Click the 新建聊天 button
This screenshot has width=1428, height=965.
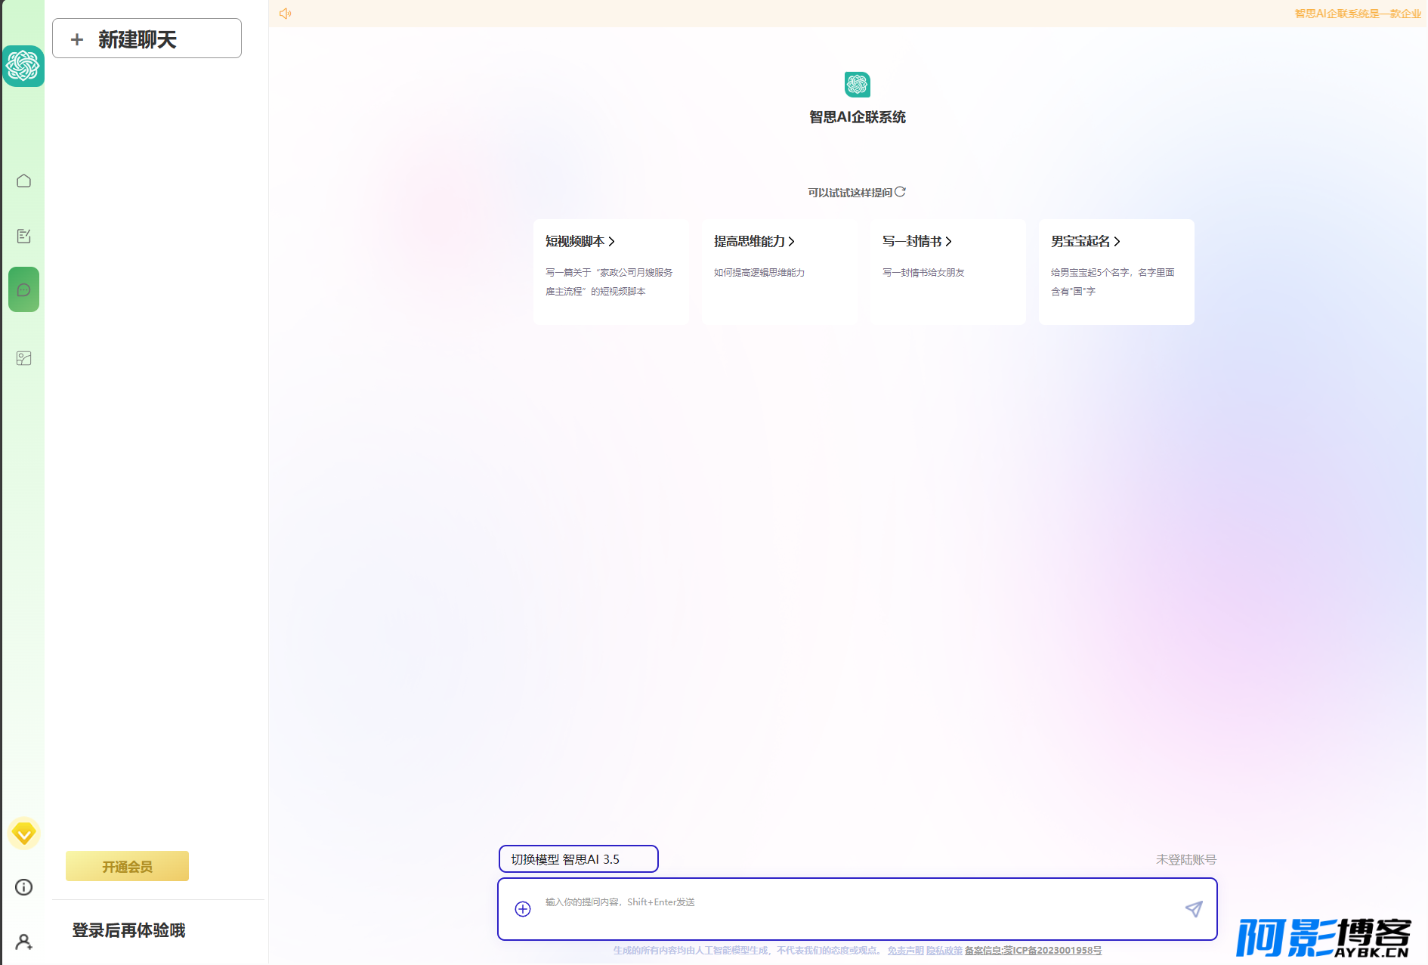click(147, 39)
